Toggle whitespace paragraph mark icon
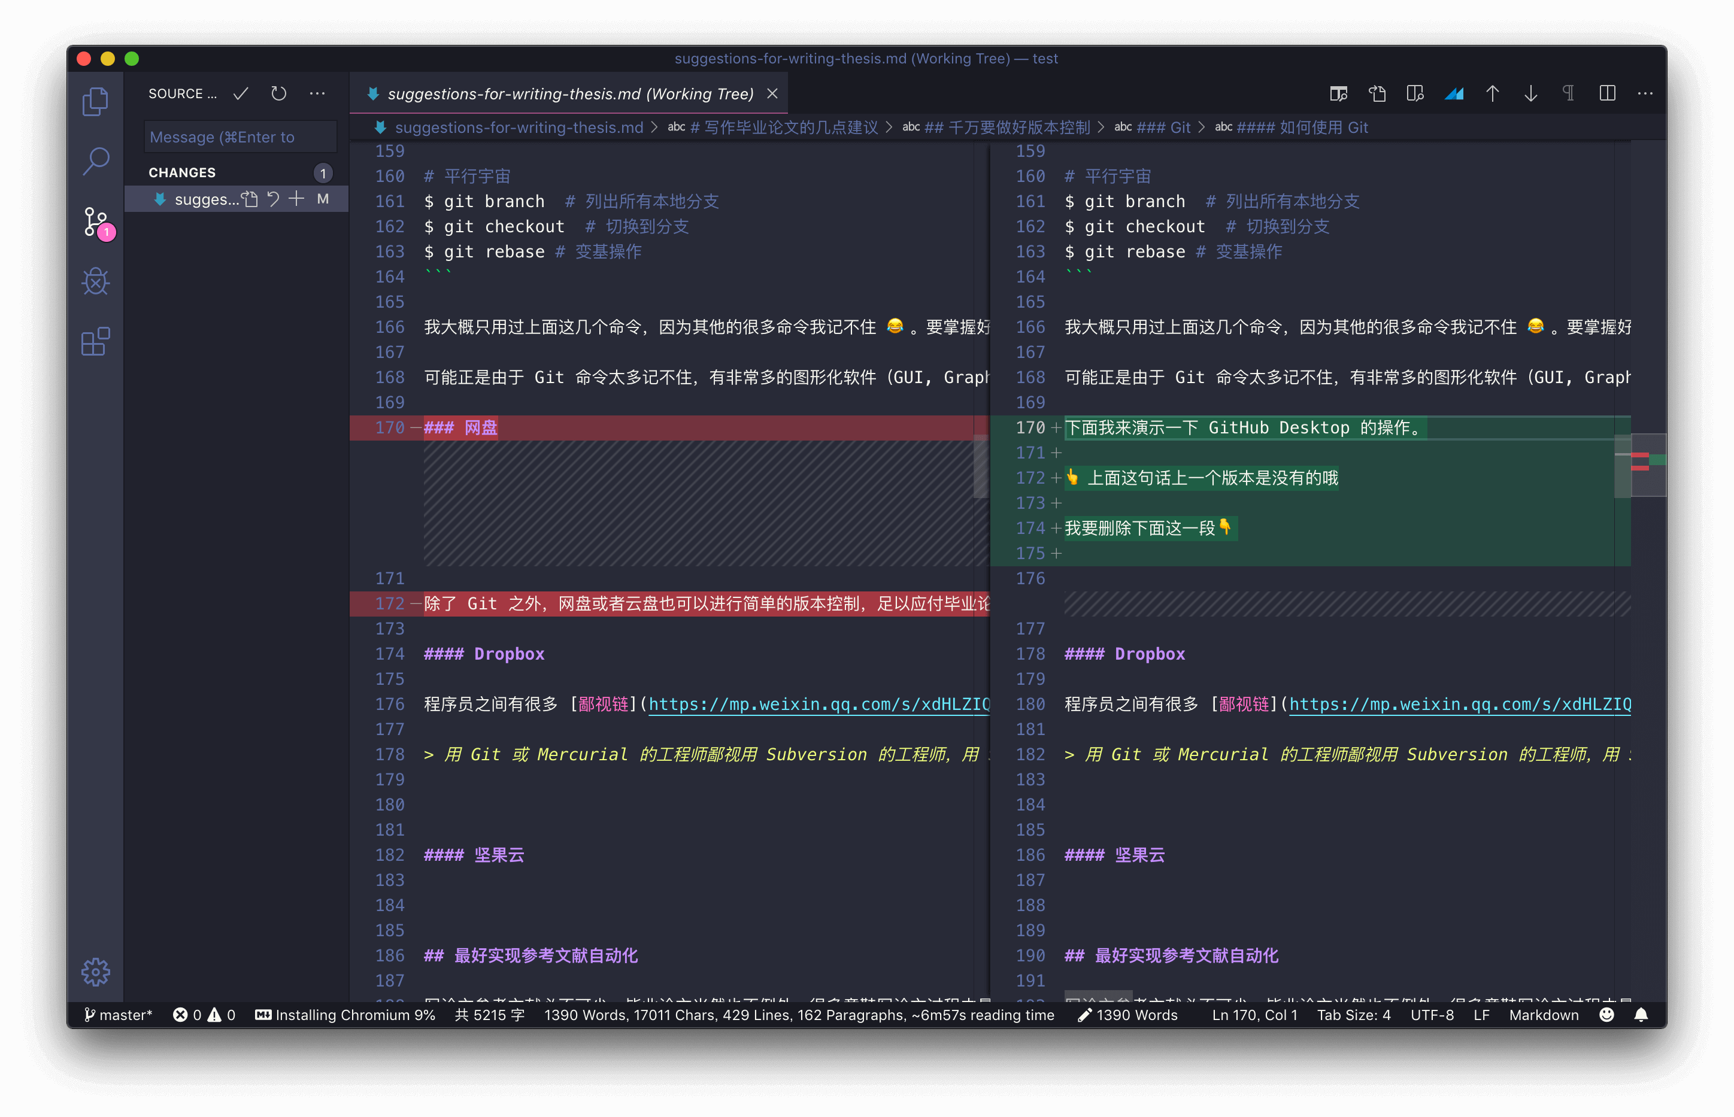Viewport: 1734px width, 1117px height. (x=1569, y=93)
